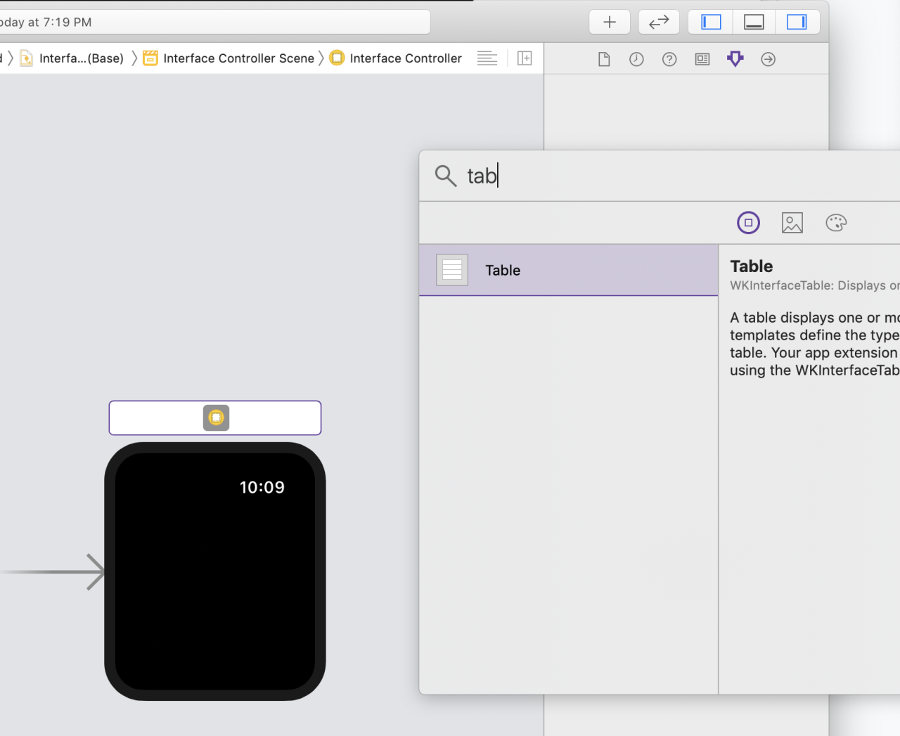Toggle the Navigator left panel
Screen dimensions: 900x736
[x=711, y=22]
